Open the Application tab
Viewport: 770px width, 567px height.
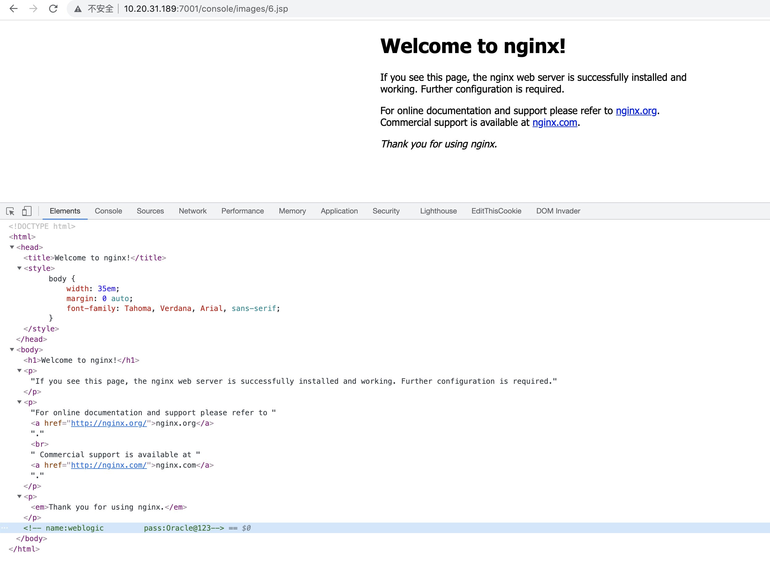pyautogui.click(x=339, y=211)
